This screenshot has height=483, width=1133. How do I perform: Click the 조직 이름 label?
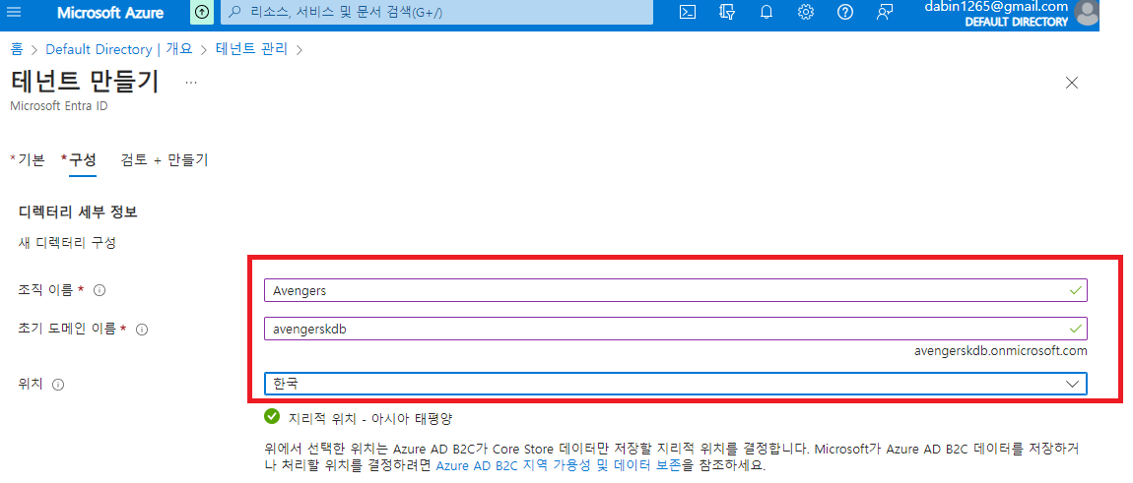coord(44,289)
